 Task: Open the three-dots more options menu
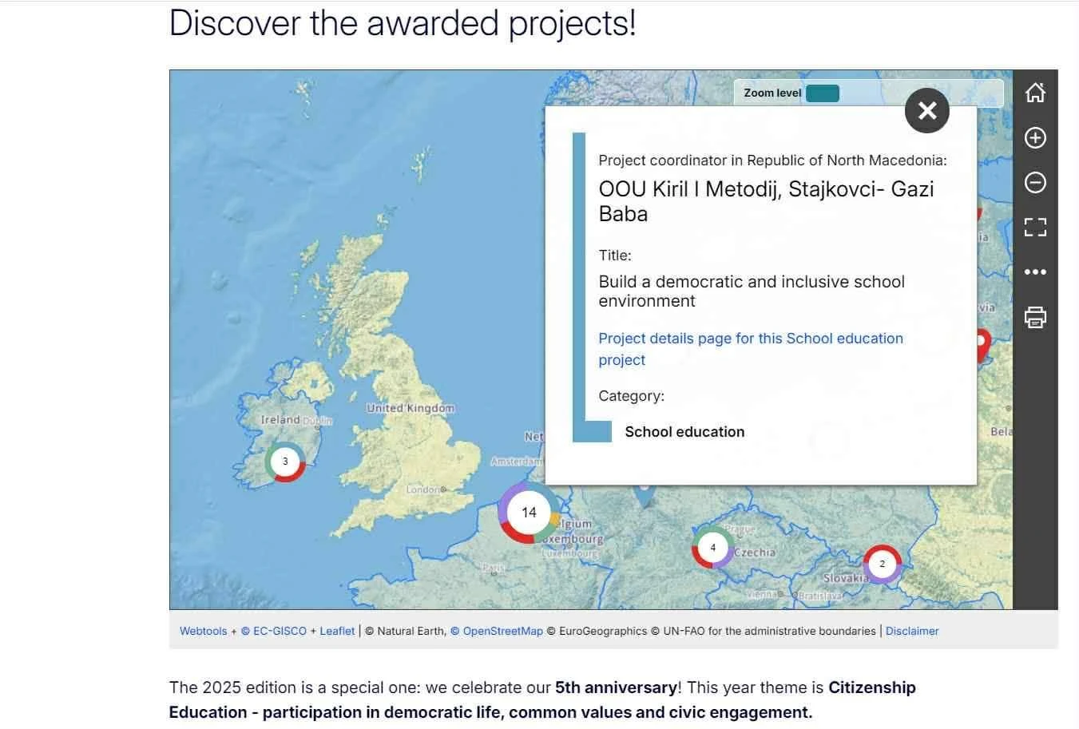click(1035, 272)
